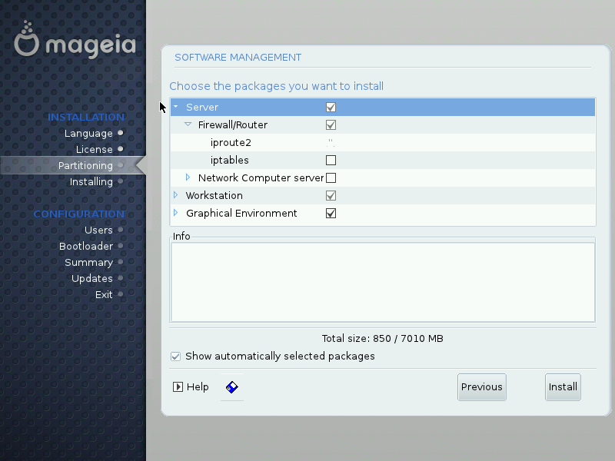
Task: Collapse the Firewall/Router subtree
Action: 188,124
